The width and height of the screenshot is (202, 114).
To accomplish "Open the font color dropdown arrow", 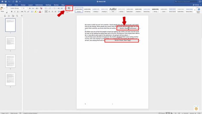I will point(42,12).
